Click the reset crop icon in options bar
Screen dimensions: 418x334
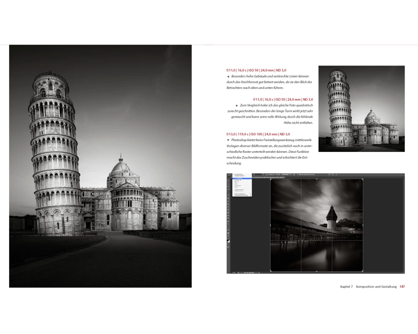pos(329,175)
